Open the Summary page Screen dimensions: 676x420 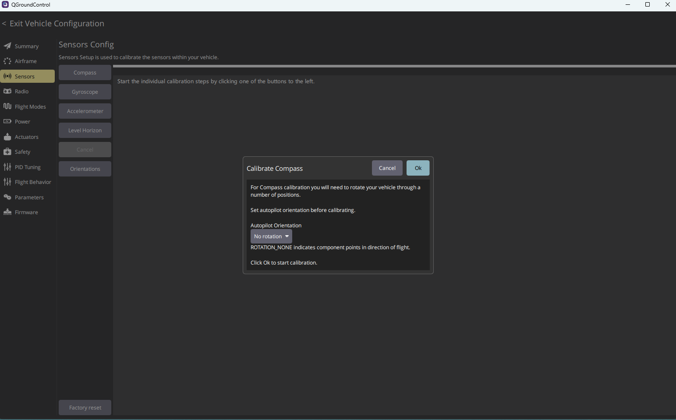[x=28, y=46]
